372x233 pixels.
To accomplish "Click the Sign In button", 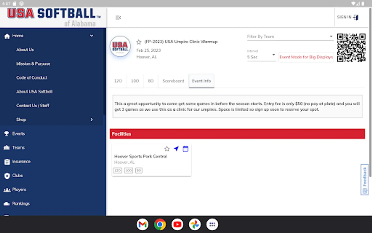I will pyautogui.click(x=348, y=17).
